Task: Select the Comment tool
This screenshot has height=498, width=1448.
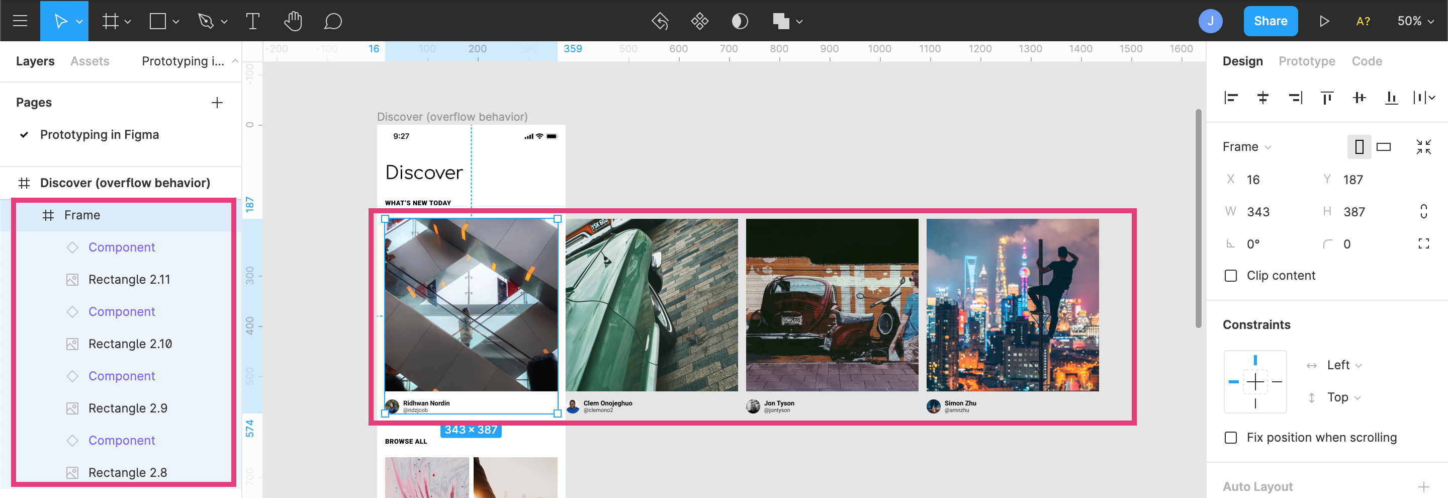Action: coord(332,21)
